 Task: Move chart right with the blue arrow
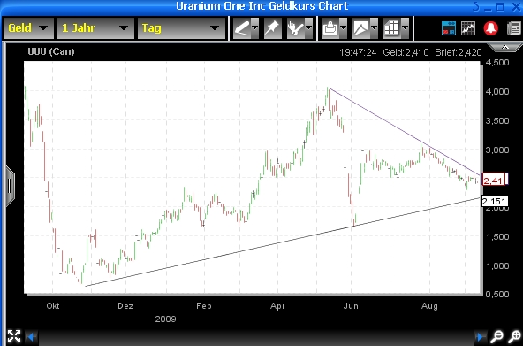click(481, 336)
